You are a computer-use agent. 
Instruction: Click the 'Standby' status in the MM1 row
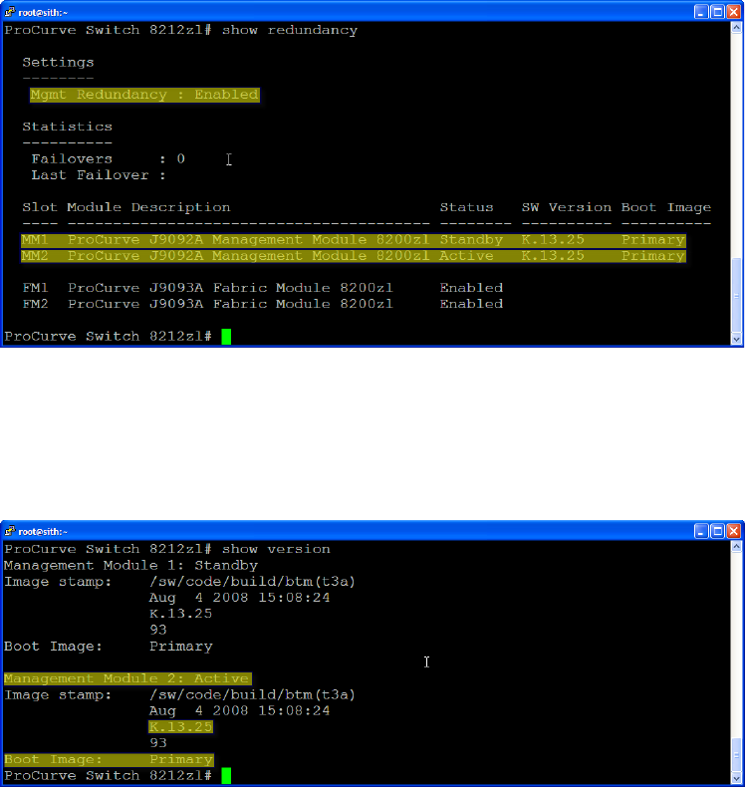tap(471, 240)
